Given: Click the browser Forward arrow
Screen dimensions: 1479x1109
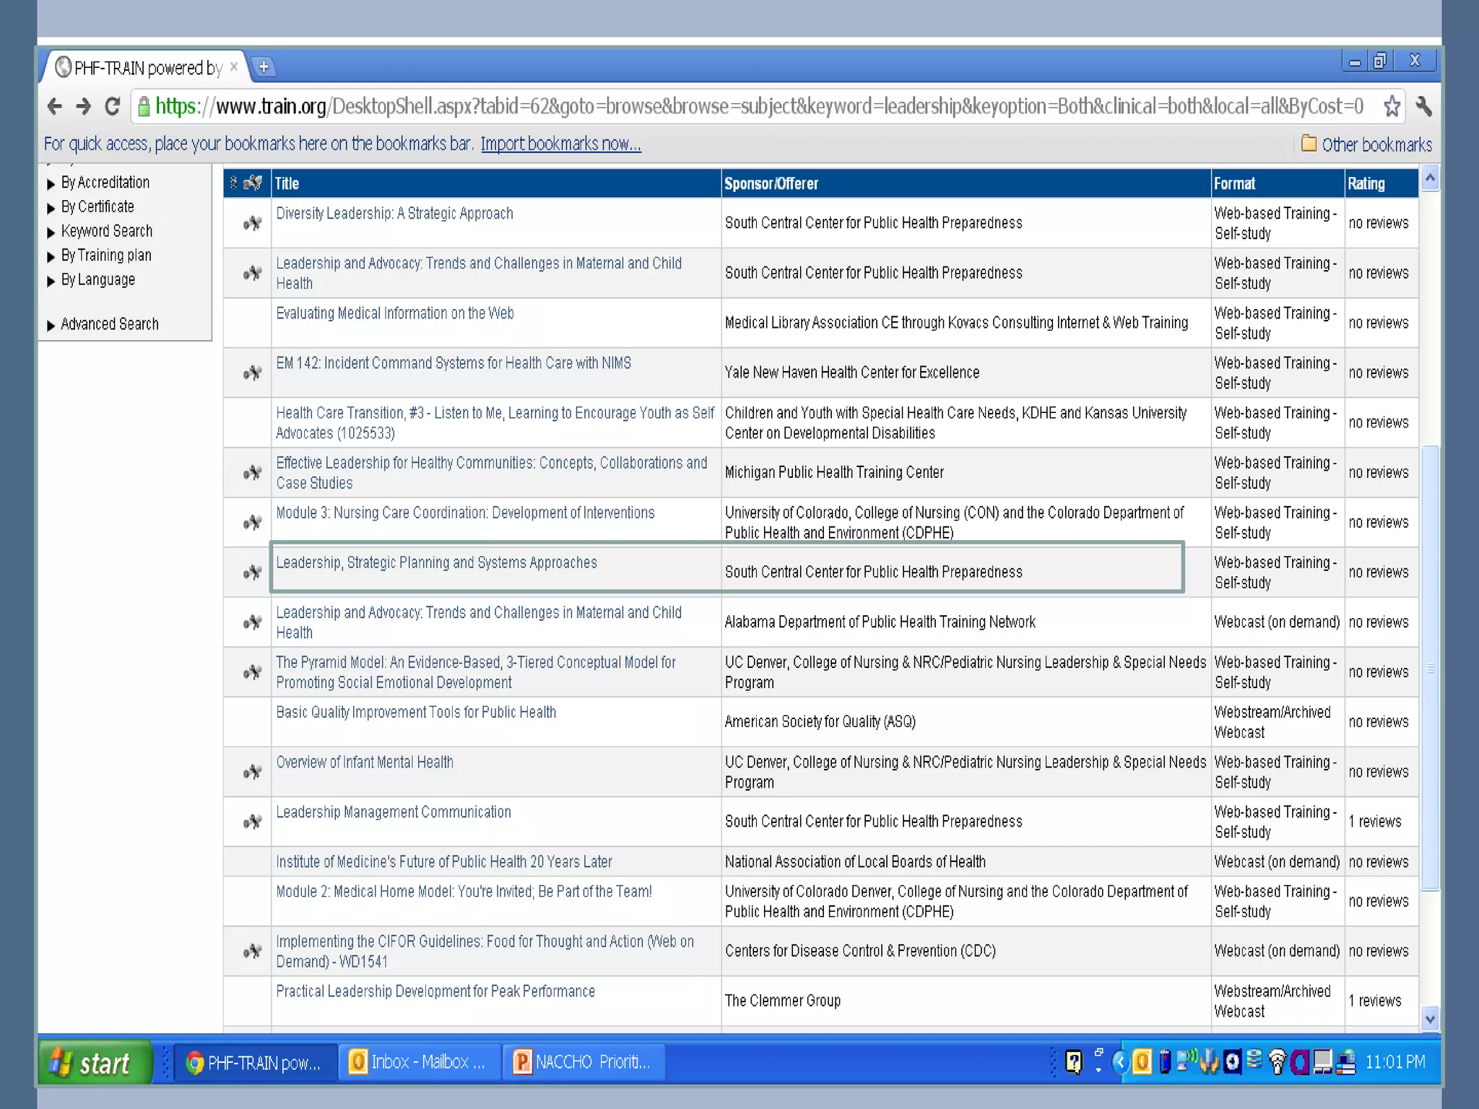Looking at the screenshot, I should pyautogui.click(x=84, y=107).
